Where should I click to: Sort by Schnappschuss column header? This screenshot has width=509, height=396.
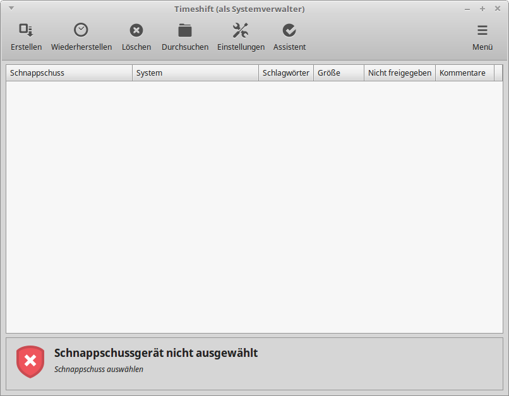pyautogui.click(x=69, y=73)
